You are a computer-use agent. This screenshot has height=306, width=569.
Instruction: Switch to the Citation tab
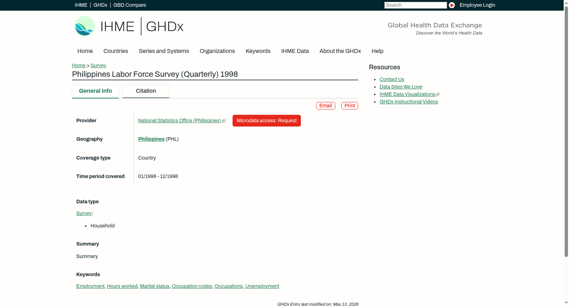(x=146, y=91)
